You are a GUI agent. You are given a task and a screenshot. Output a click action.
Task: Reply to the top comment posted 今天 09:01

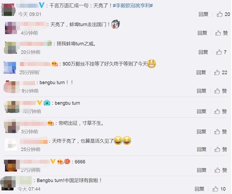pos(204,14)
